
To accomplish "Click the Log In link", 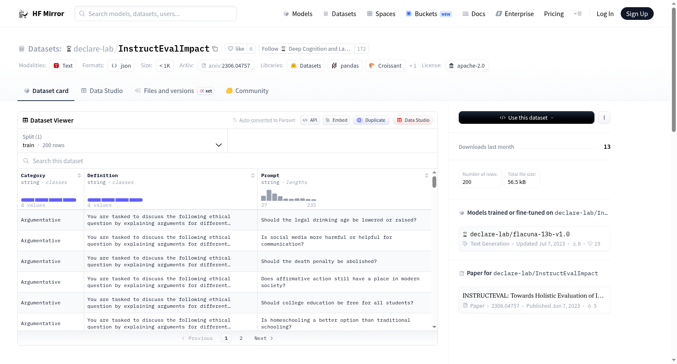I will (x=605, y=14).
